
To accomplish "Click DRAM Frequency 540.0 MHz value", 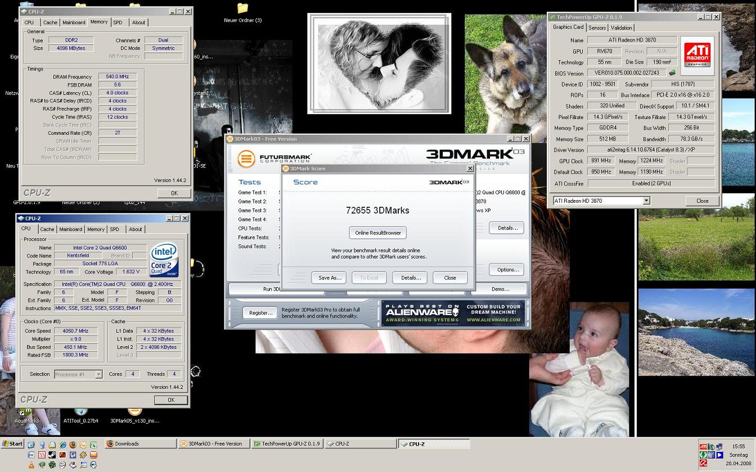I will 118,76.
